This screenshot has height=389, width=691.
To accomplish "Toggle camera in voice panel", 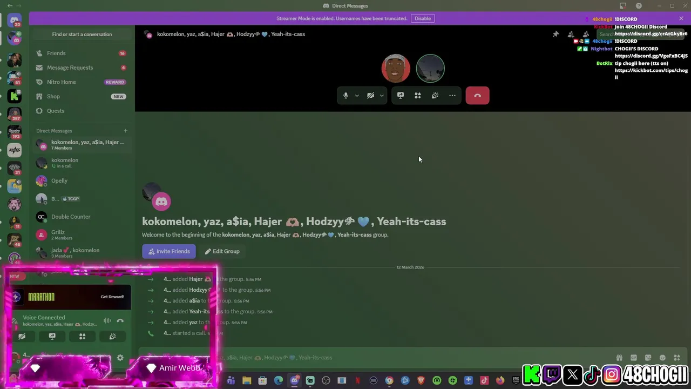I will (22, 336).
